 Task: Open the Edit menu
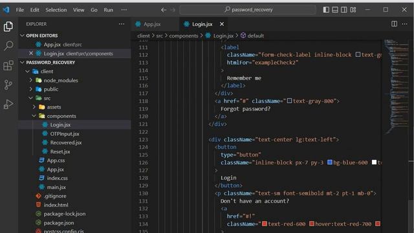pyautogui.click(x=34, y=10)
